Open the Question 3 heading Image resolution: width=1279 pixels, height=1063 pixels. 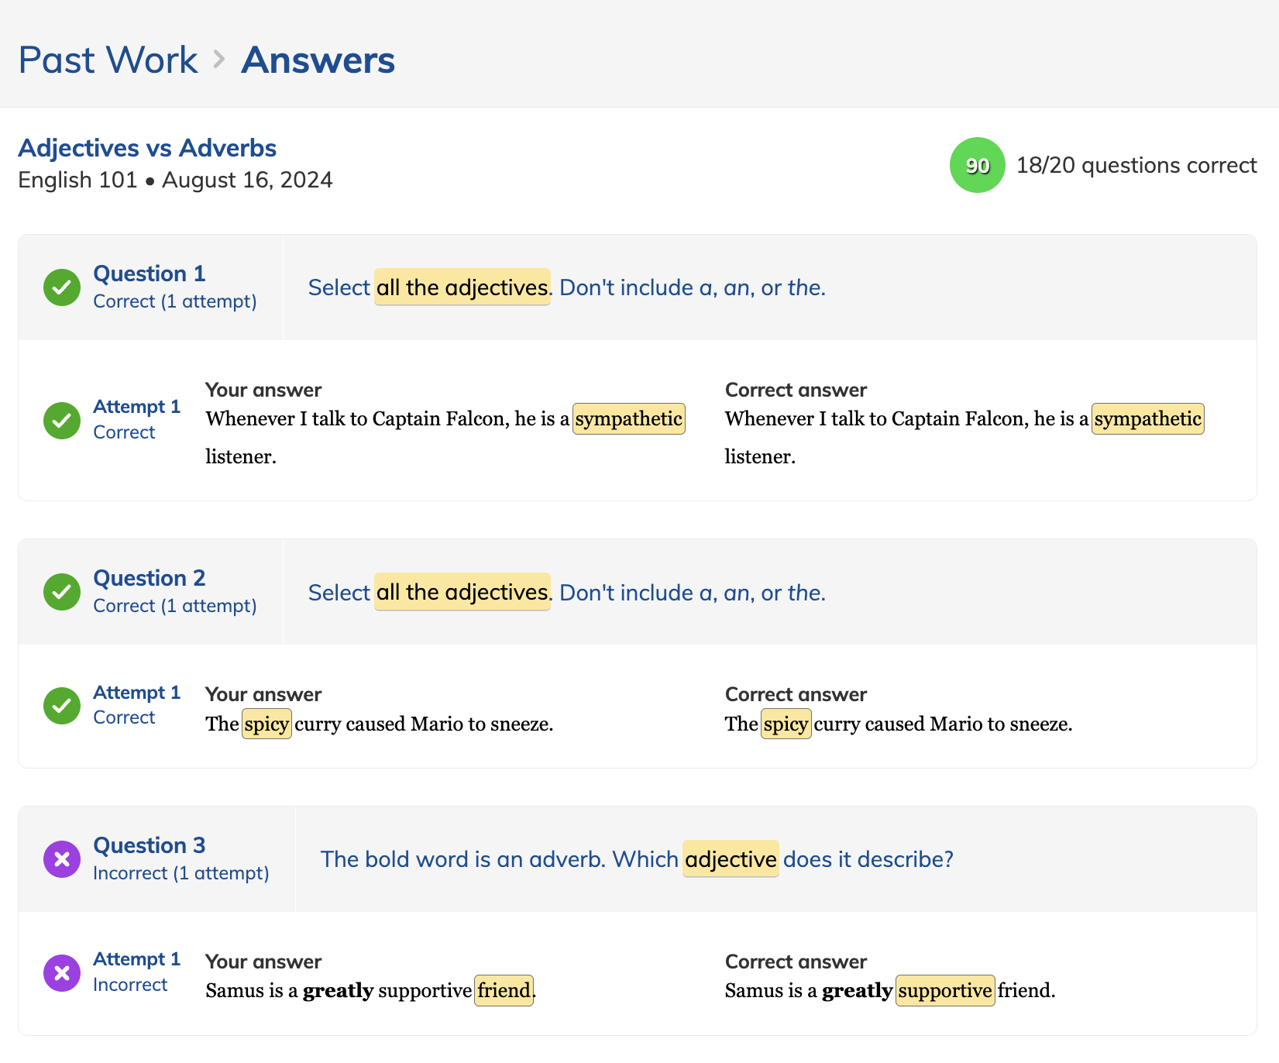[150, 845]
